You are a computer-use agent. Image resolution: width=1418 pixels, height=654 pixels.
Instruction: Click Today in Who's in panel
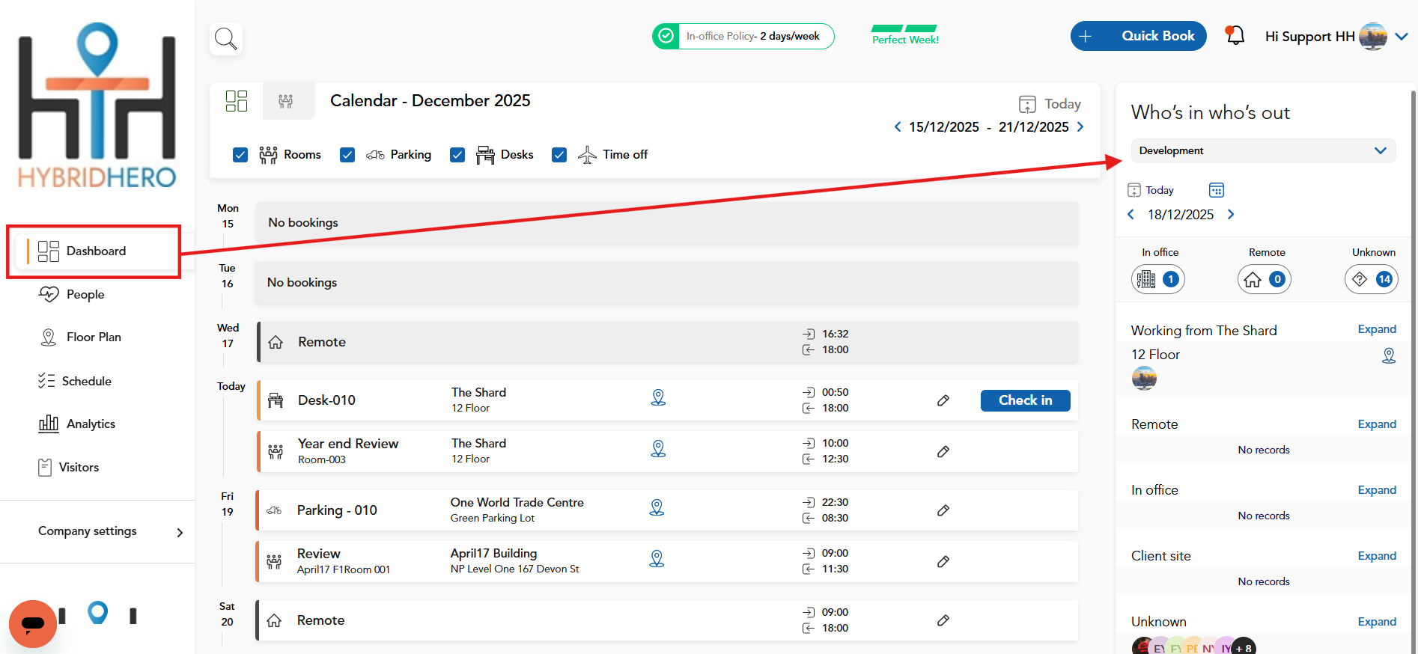(1151, 190)
